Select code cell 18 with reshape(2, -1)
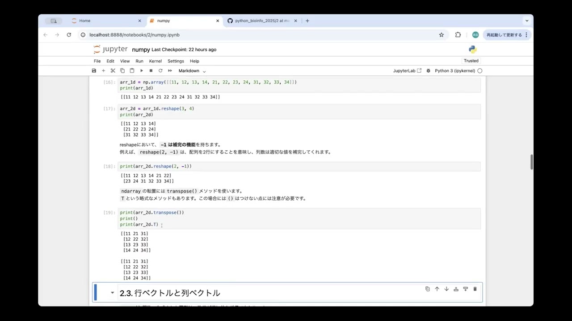The height and width of the screenshot is (321, 572). 299,166
